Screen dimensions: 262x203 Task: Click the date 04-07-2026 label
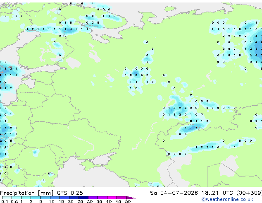[x=179, y=193]
